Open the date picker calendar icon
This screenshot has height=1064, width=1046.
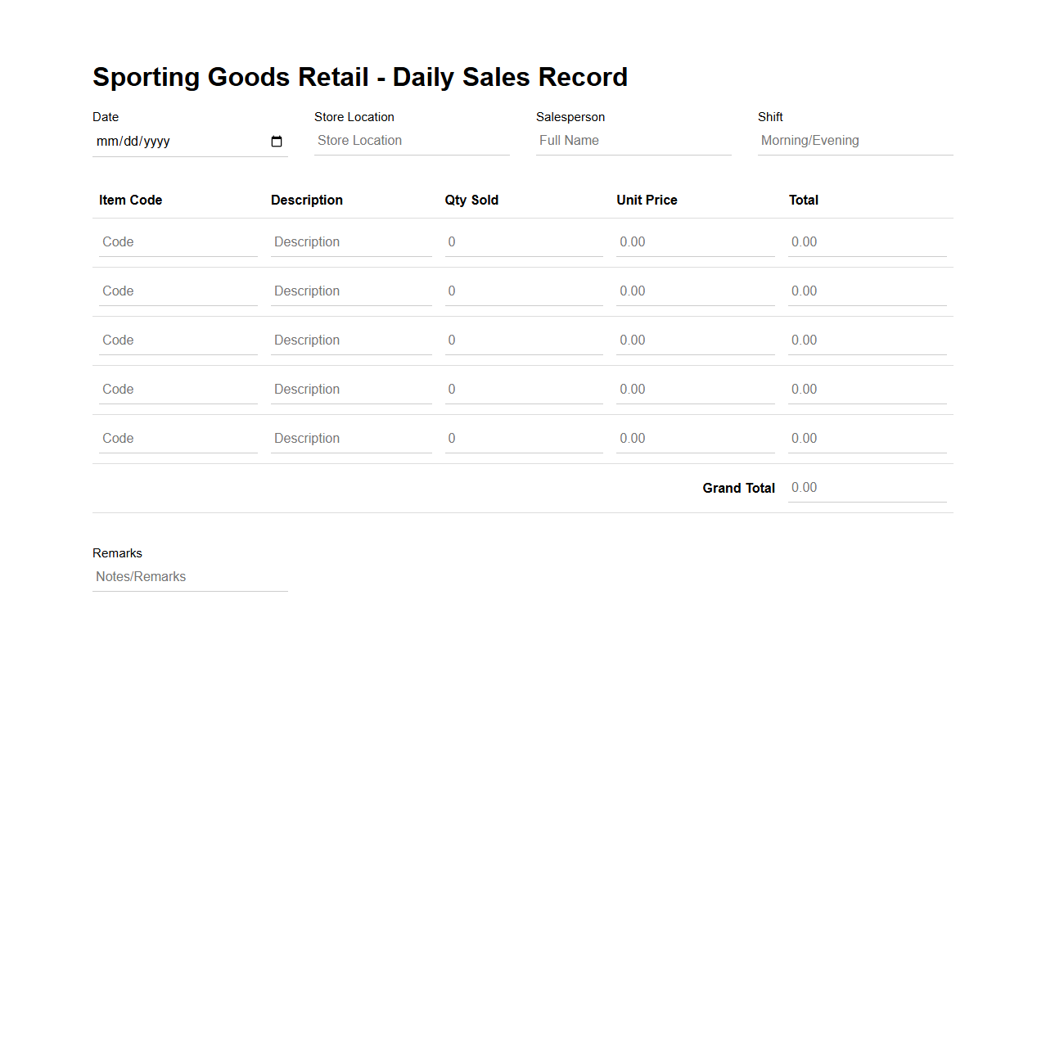[x=277, y=141]
